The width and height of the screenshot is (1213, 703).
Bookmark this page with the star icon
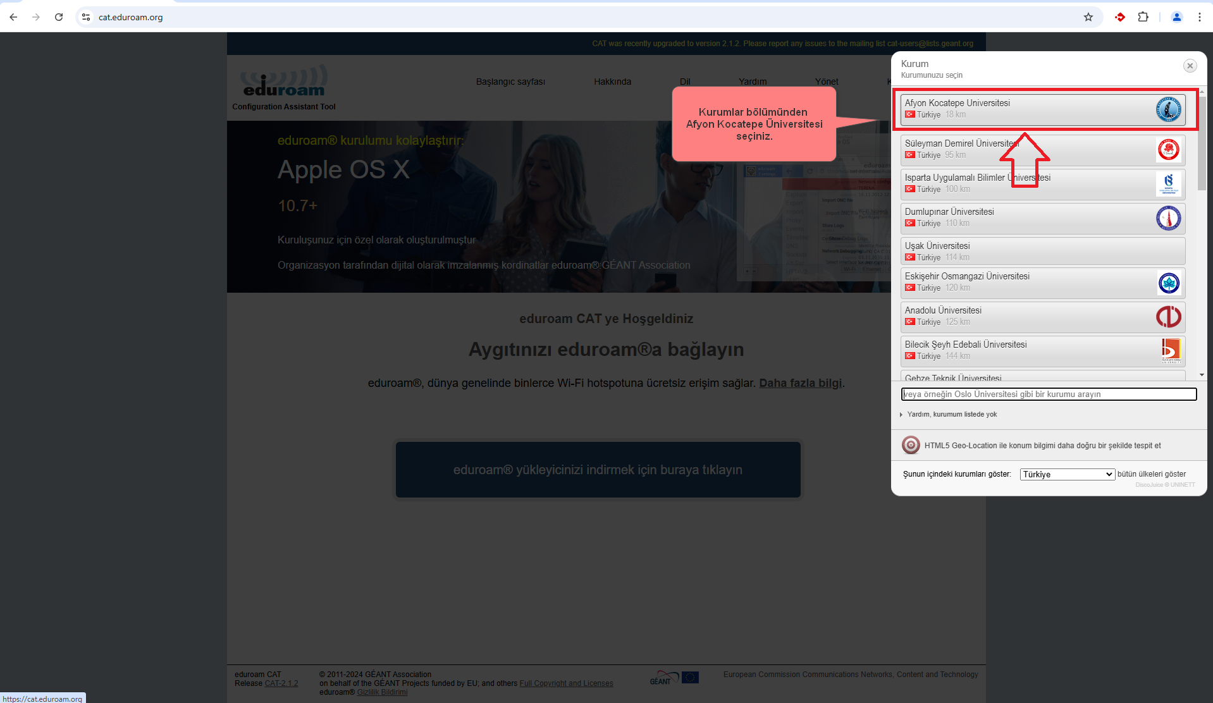(x=1088, y=17)
